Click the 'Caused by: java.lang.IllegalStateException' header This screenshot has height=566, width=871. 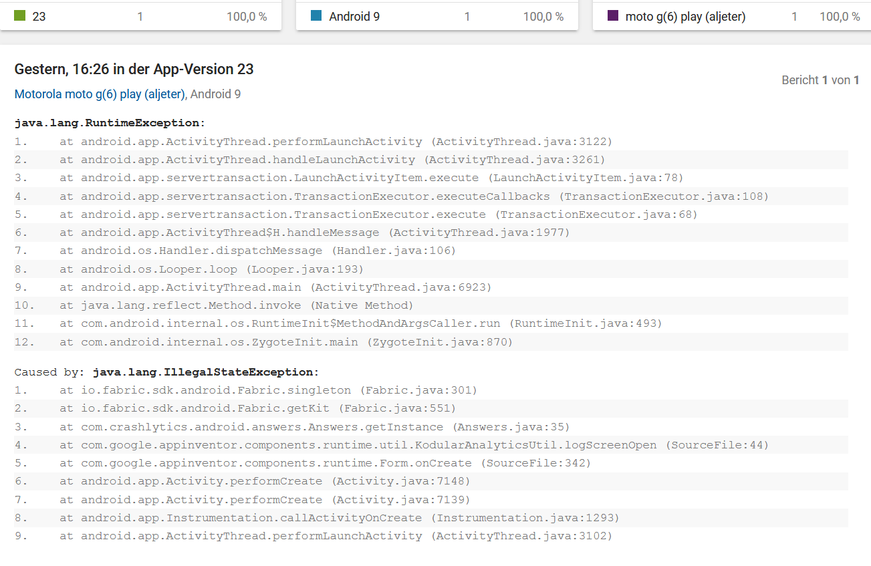(167, 372)
